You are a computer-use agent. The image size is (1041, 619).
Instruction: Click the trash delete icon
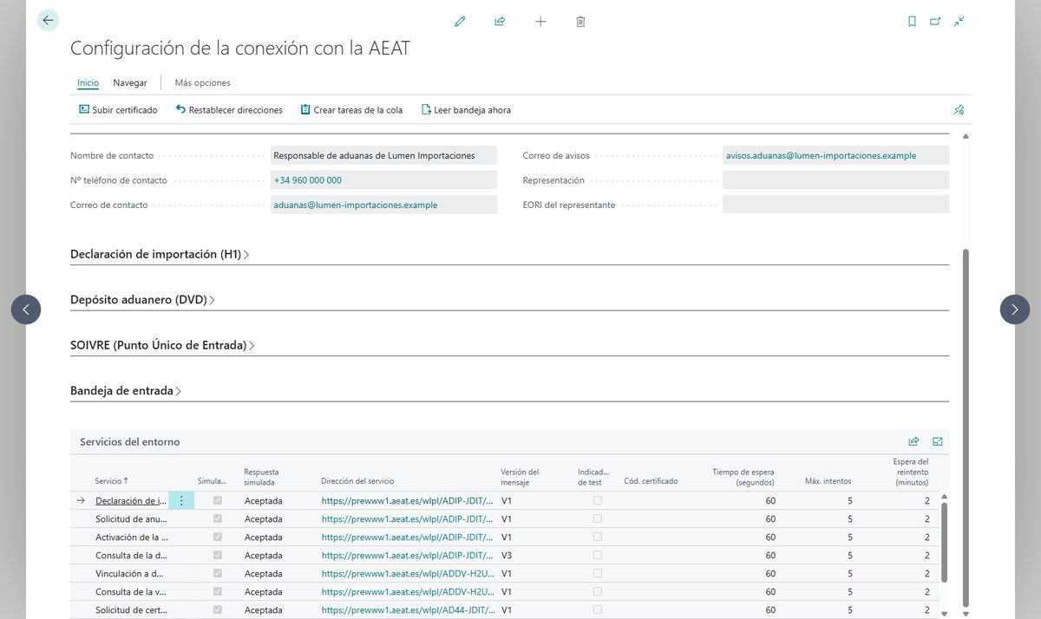580,22
